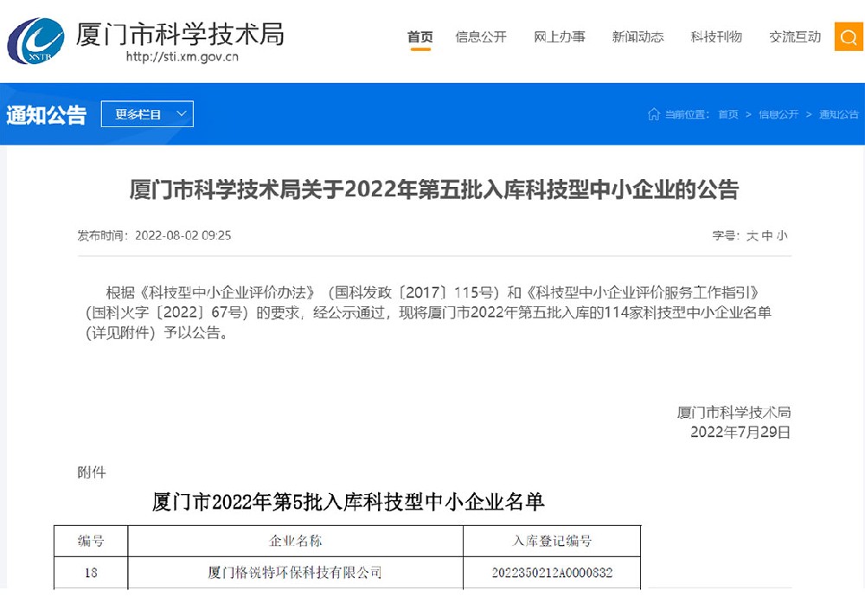Open the 信息公开 navigation menu

tap(481, 36)
